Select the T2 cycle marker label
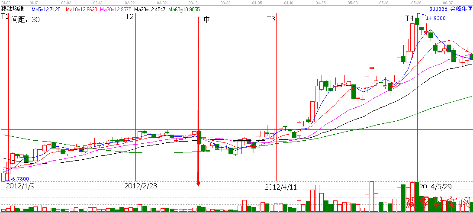 pos(129,17)
